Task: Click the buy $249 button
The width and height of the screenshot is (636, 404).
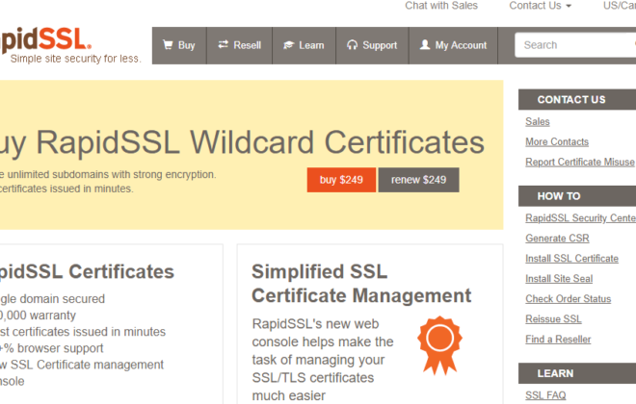Action: coord(341,180)
